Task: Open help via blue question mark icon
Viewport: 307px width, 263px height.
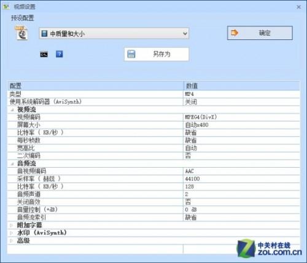Action: point(60,54)
